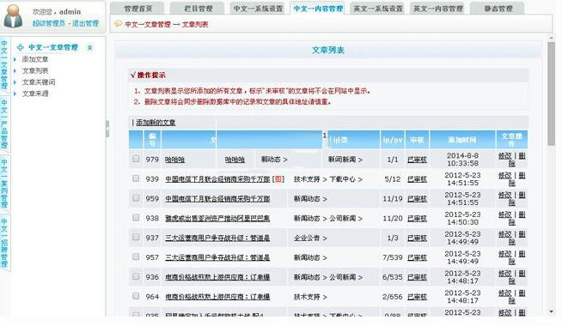Open article title link in row 938
The width and height of the screenshot is (562, 326).
tap(217, 218)
